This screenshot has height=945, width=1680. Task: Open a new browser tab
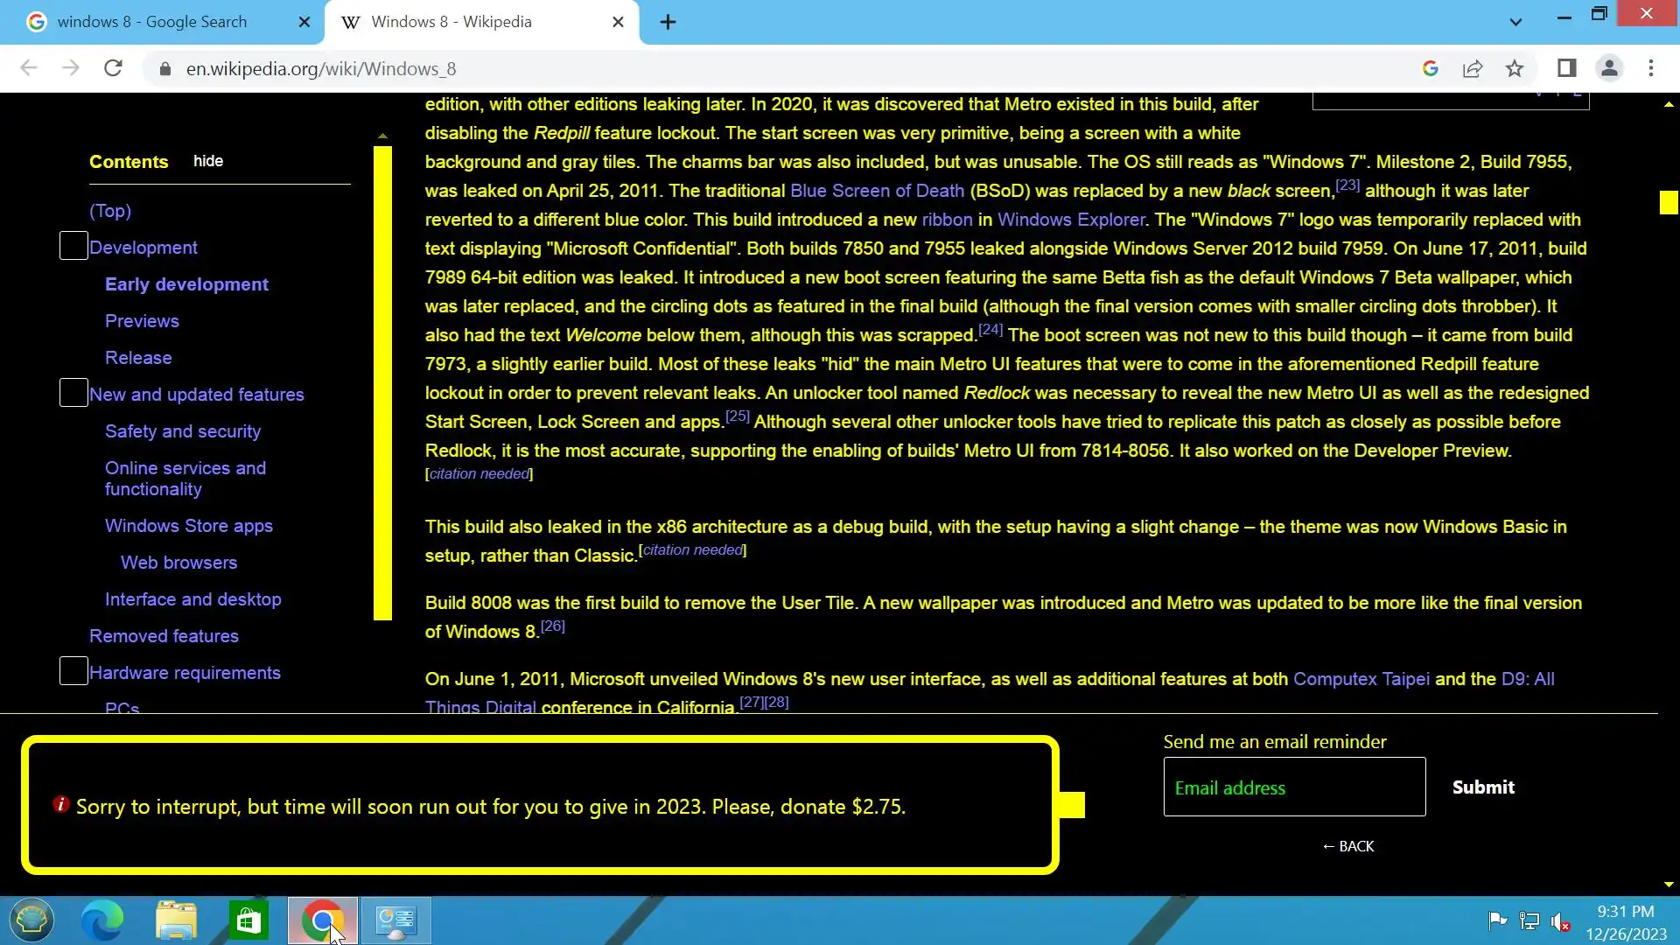(x=668, y=22)
